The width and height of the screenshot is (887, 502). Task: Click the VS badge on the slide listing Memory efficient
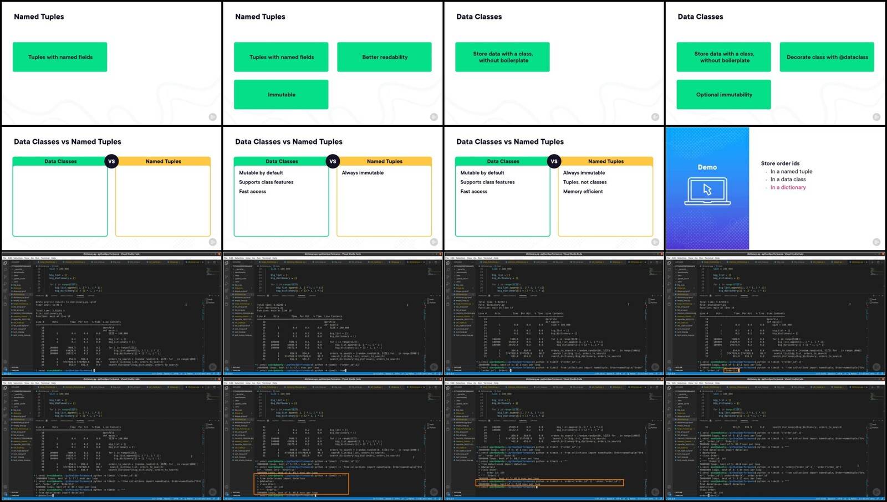click(x=554, y=161)
